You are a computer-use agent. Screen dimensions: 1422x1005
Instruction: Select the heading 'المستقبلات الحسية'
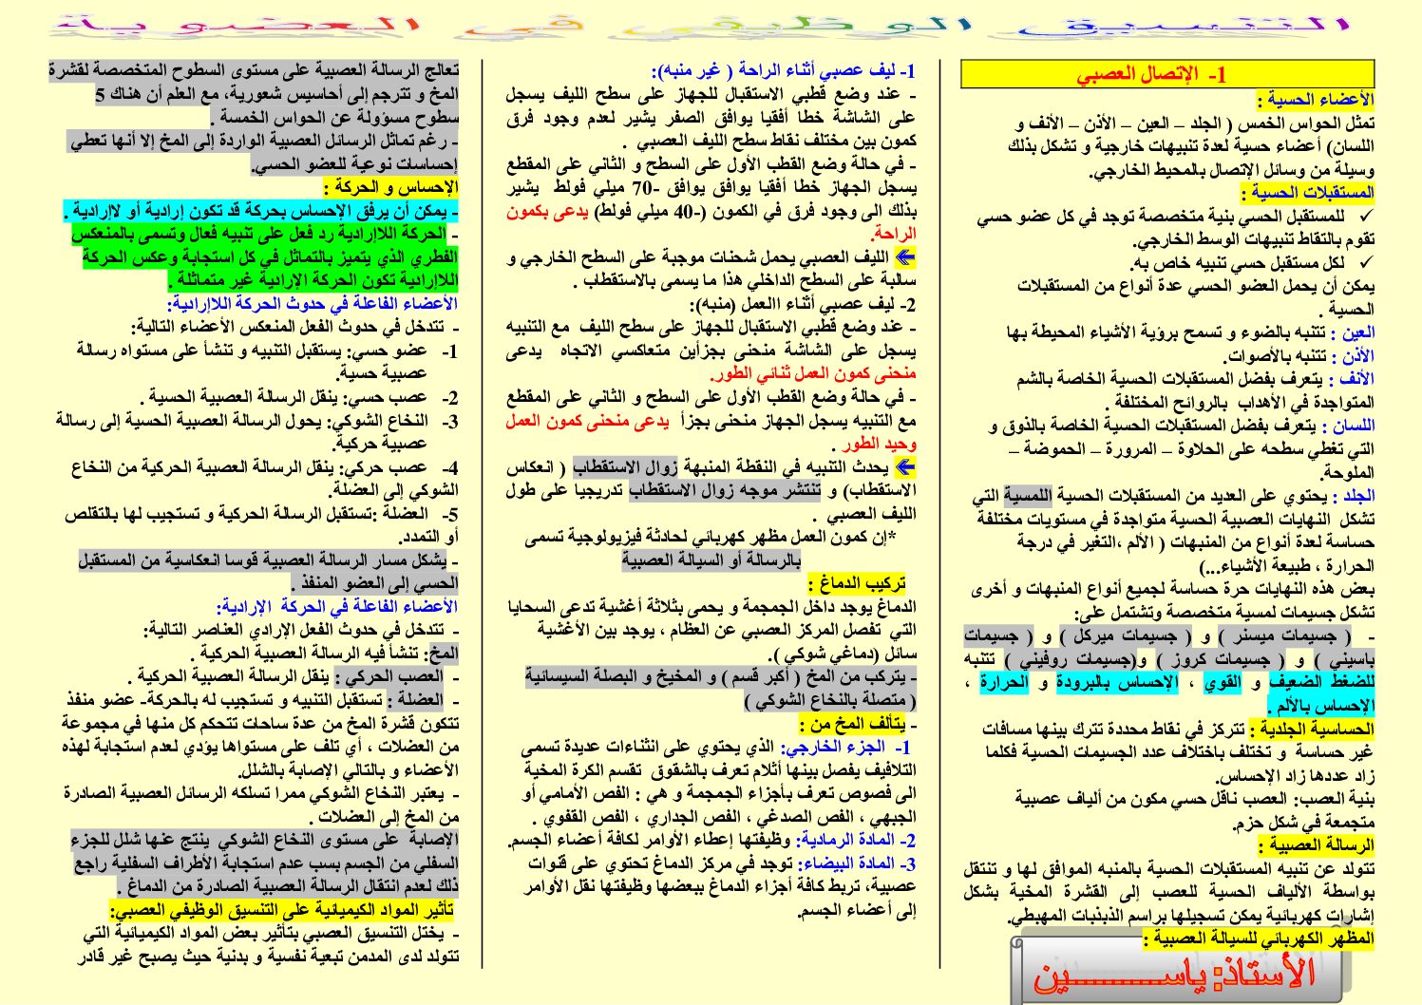(x=1312, y=193)
